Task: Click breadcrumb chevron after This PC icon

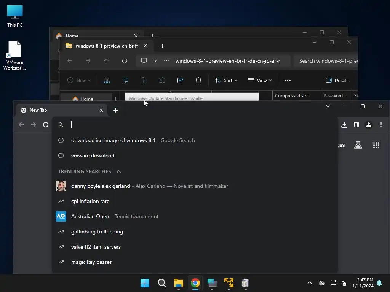Action: click(155, 61)
